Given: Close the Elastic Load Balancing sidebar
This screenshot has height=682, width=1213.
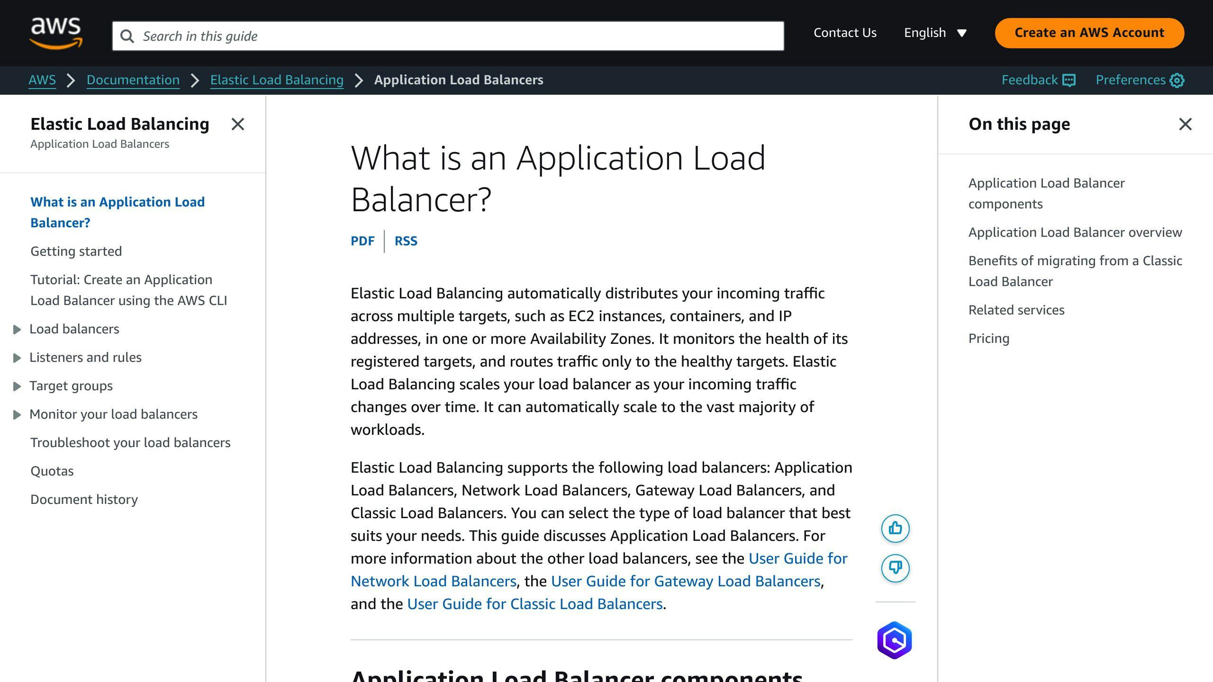Looking at the screenshot, I should tap(238, 124).
